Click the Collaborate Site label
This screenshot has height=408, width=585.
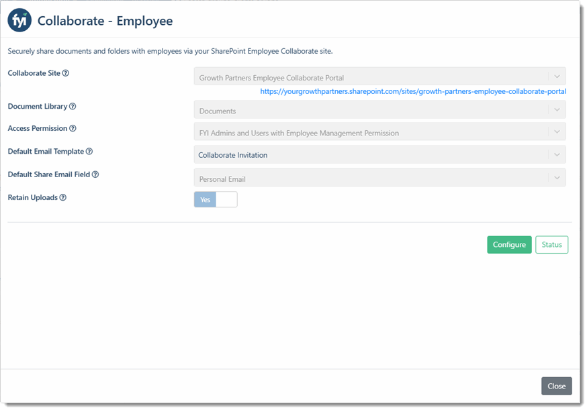(34, 73)
